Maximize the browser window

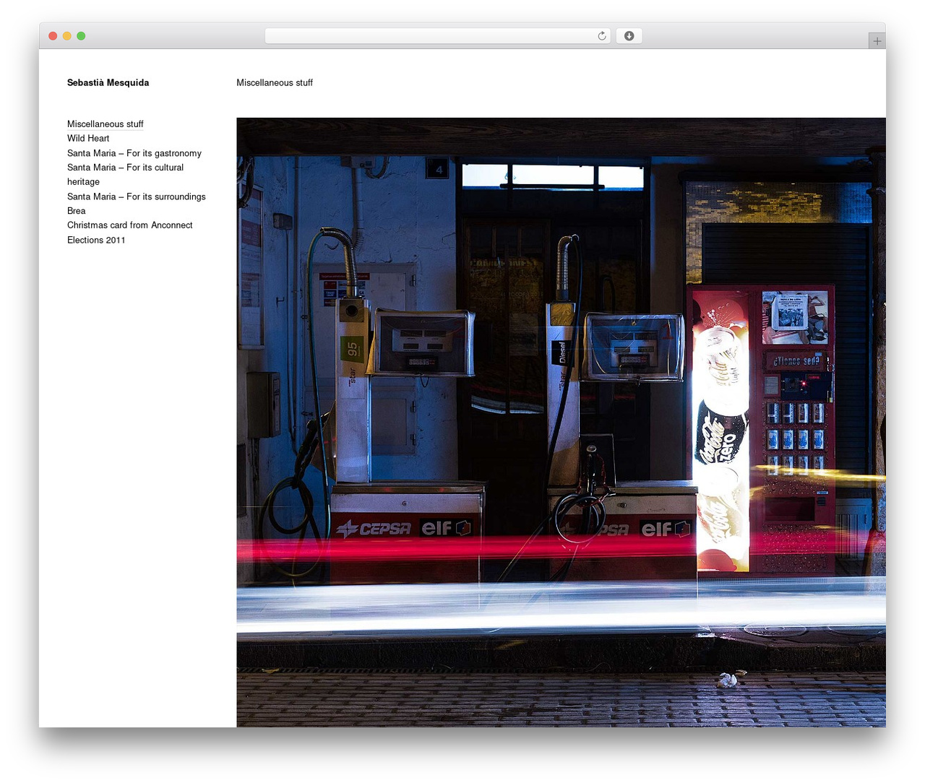[x=81, y=36]
